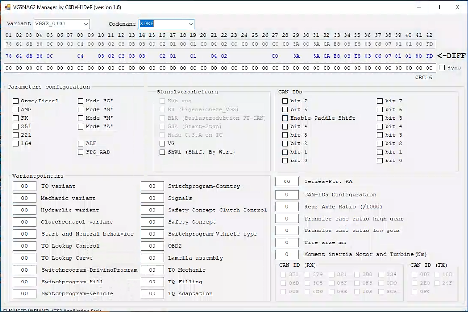Viewport: 468px width, 312px height.
Task: Enable Mode "S" checkbox
Action: (x=81, y=110)
